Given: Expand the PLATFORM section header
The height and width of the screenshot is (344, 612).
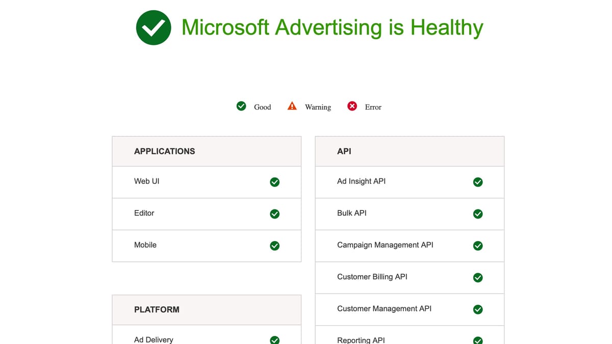Looking at the screenshot, I should [x=157, y=309].
